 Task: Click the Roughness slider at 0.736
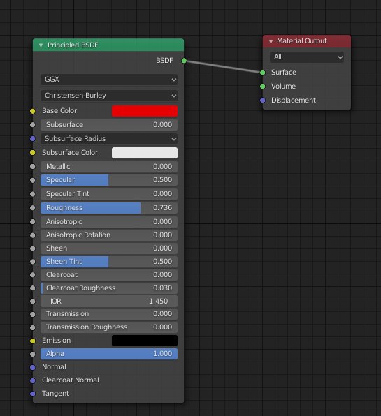(x=109, y=208)
